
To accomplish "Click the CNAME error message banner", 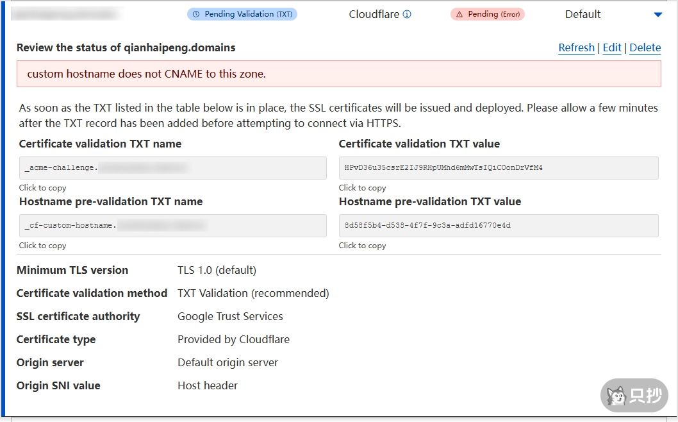I will (x=338, y=74).
